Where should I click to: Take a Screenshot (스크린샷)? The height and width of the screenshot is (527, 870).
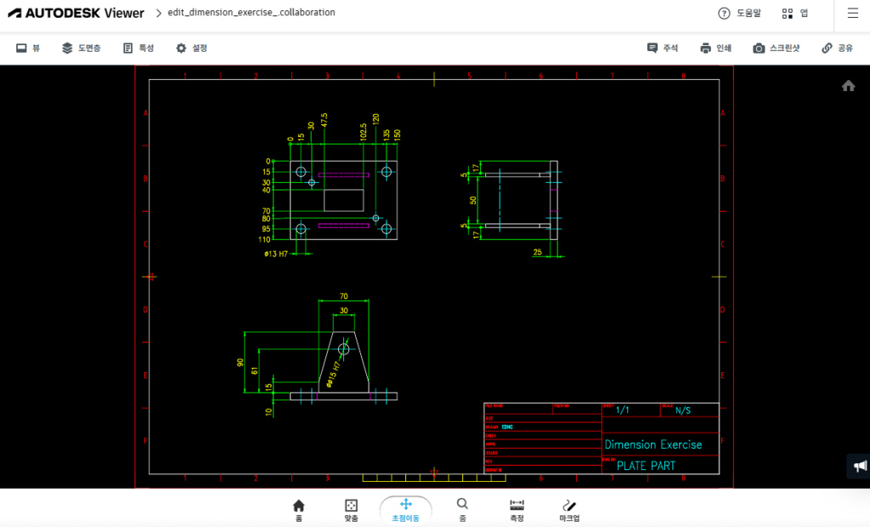pos(776,48)
